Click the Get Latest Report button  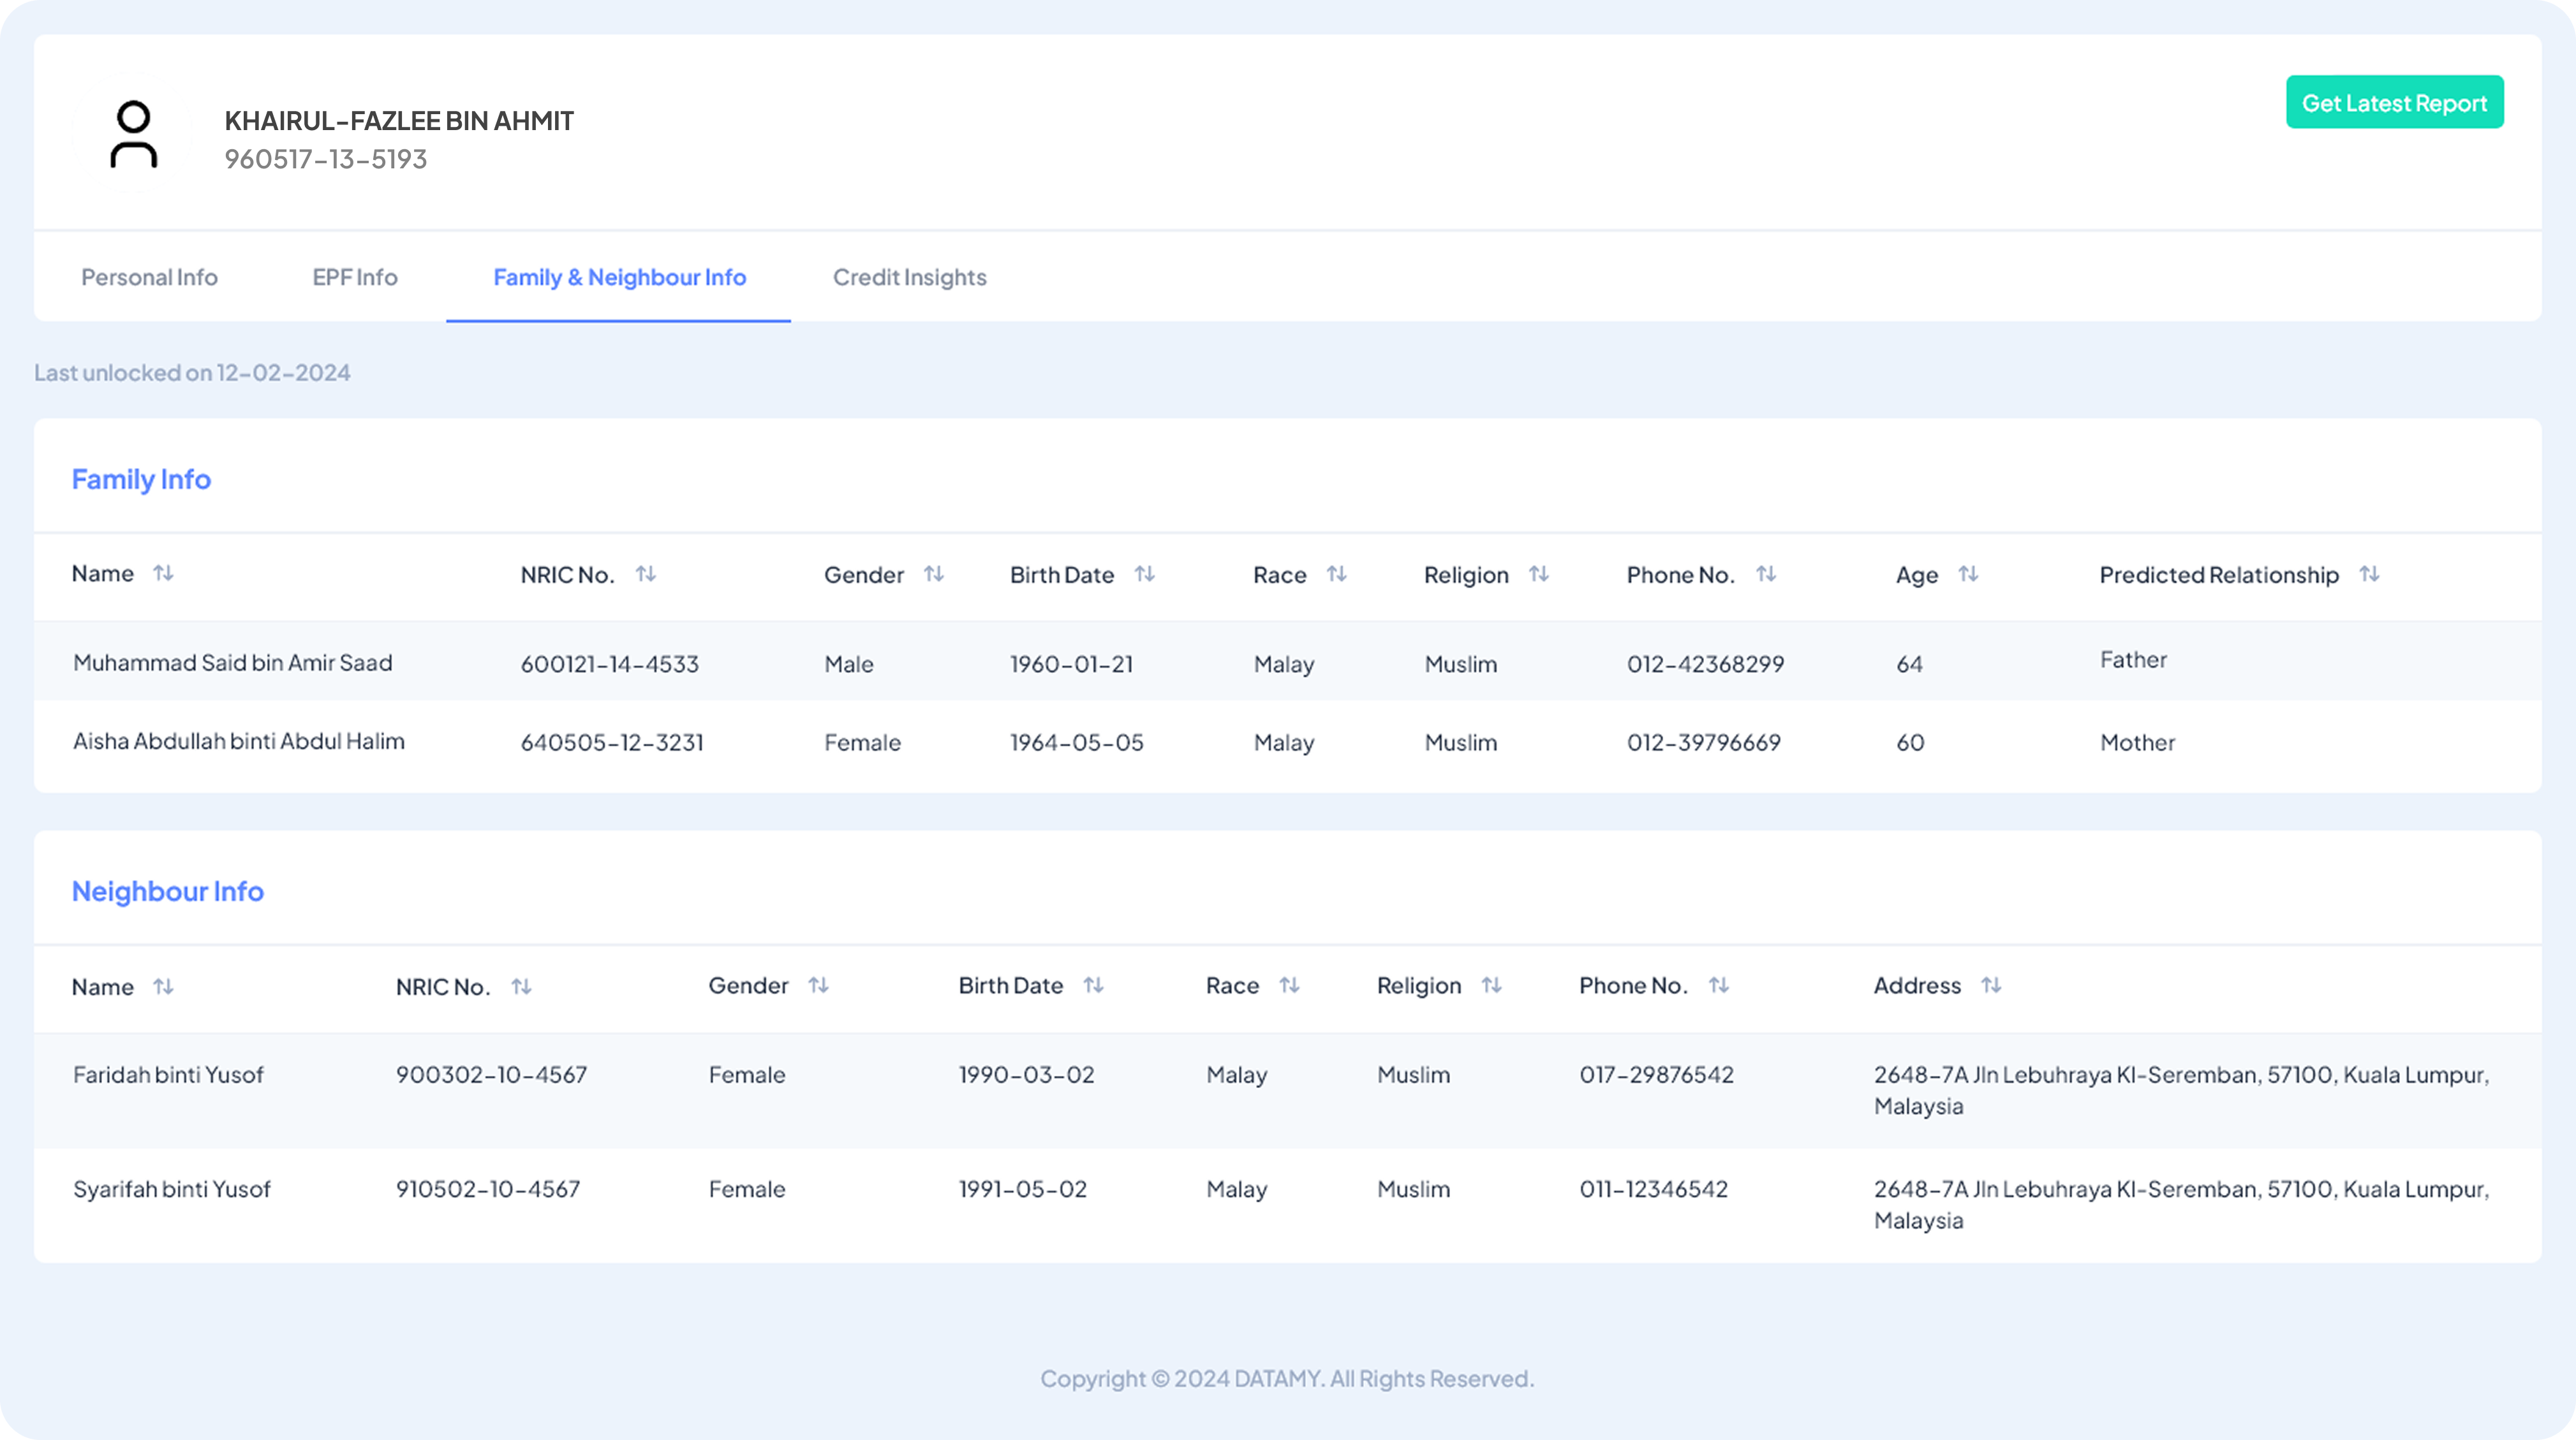coord(2394,102)
